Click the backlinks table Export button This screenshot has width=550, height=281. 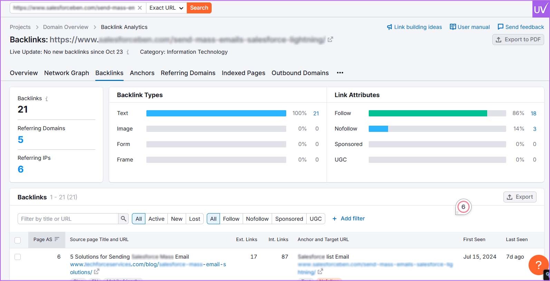pos(520,197)
